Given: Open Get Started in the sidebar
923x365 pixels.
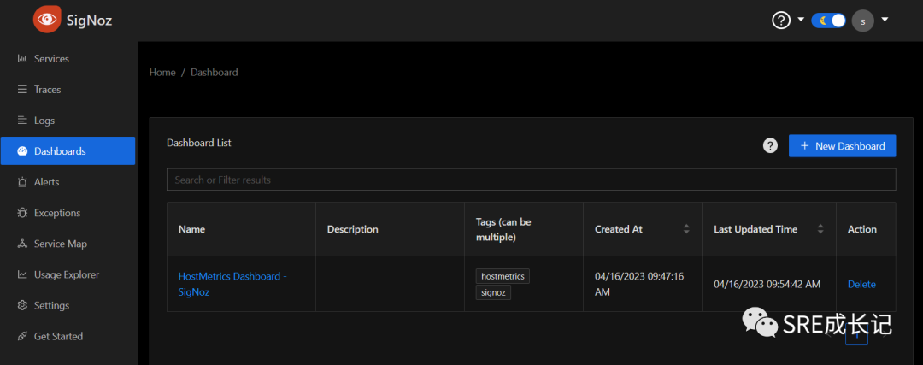Looking at the screenshot, I should coord(68,336).
